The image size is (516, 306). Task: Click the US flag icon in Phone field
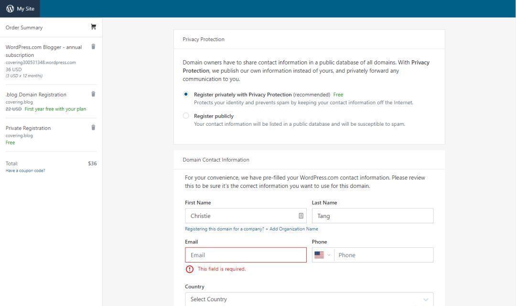[319, 255]
